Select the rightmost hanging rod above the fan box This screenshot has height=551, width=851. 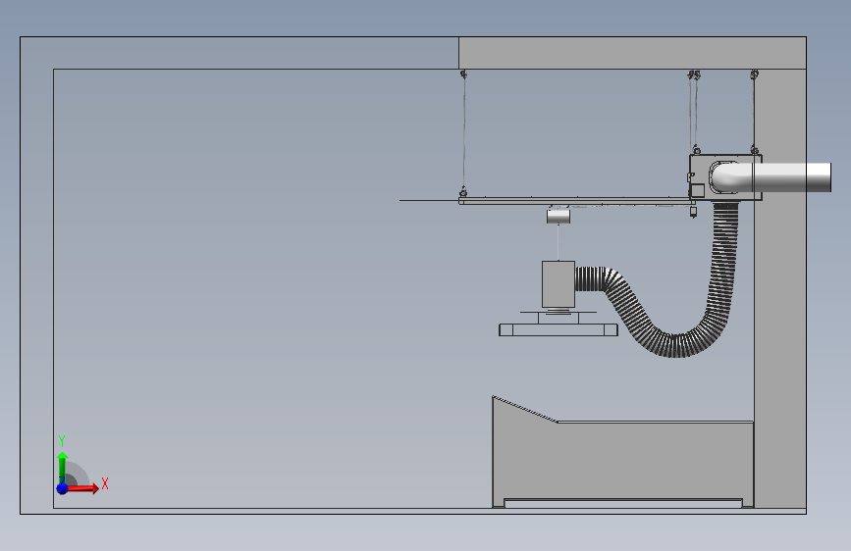(754, 113)
